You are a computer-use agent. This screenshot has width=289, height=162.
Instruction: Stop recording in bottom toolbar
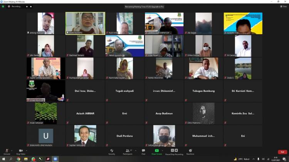tap(176, 150)
